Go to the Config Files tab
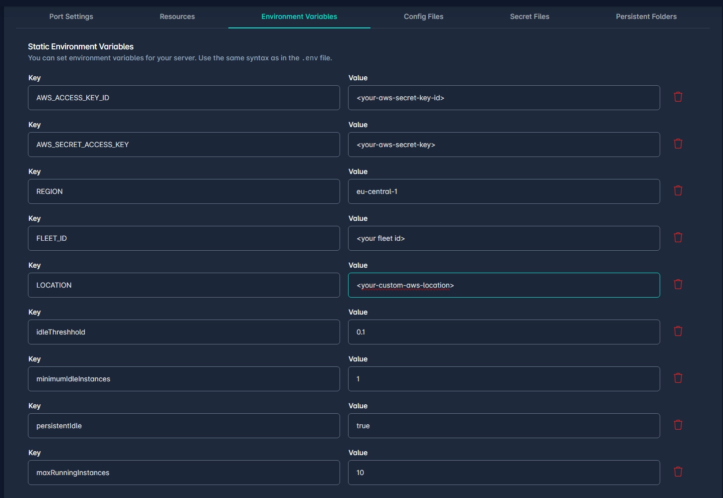 [x=423, y=16]
